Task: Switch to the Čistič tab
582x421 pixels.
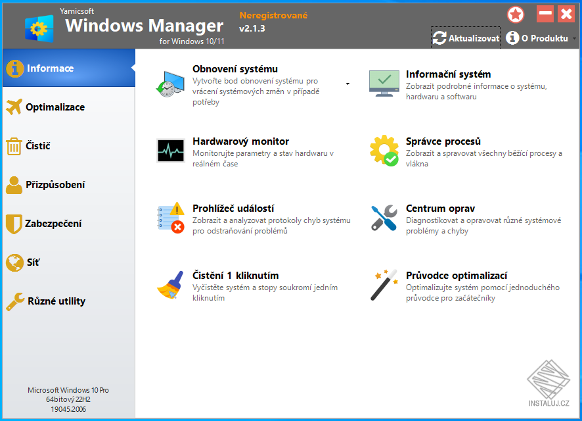Action: [x=69, y=146]
